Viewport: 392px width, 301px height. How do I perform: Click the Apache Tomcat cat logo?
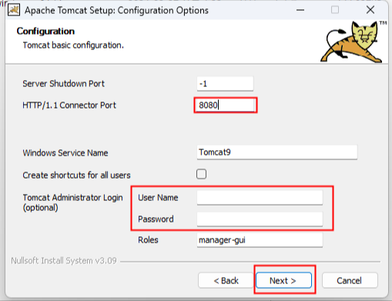tap(352, 42)
